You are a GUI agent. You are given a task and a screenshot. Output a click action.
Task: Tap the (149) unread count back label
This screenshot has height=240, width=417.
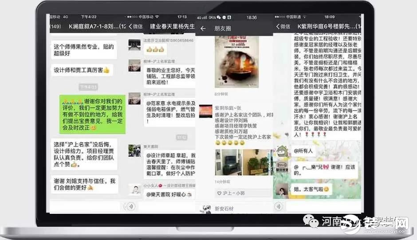(55, 26)
